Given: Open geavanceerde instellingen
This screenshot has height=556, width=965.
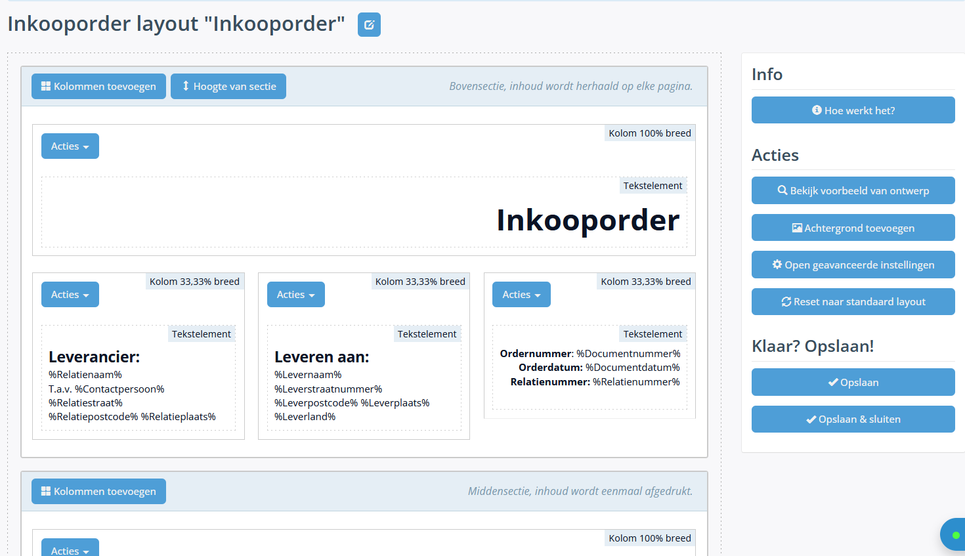Looking at the screenshot, I should point(853,265).
